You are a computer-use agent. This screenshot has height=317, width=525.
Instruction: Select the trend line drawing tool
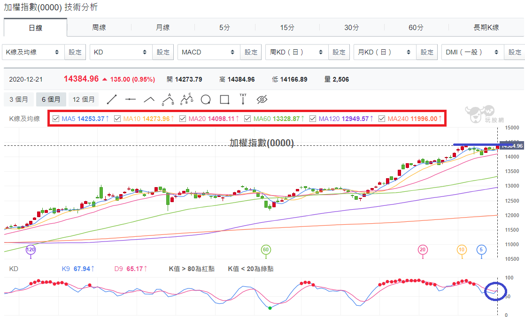coord(111,99)
